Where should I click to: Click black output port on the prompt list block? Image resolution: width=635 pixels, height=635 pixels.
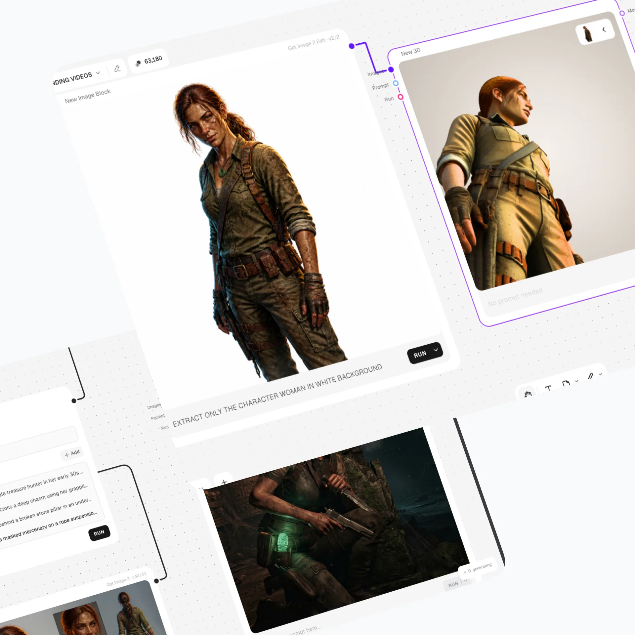(74, 401)
